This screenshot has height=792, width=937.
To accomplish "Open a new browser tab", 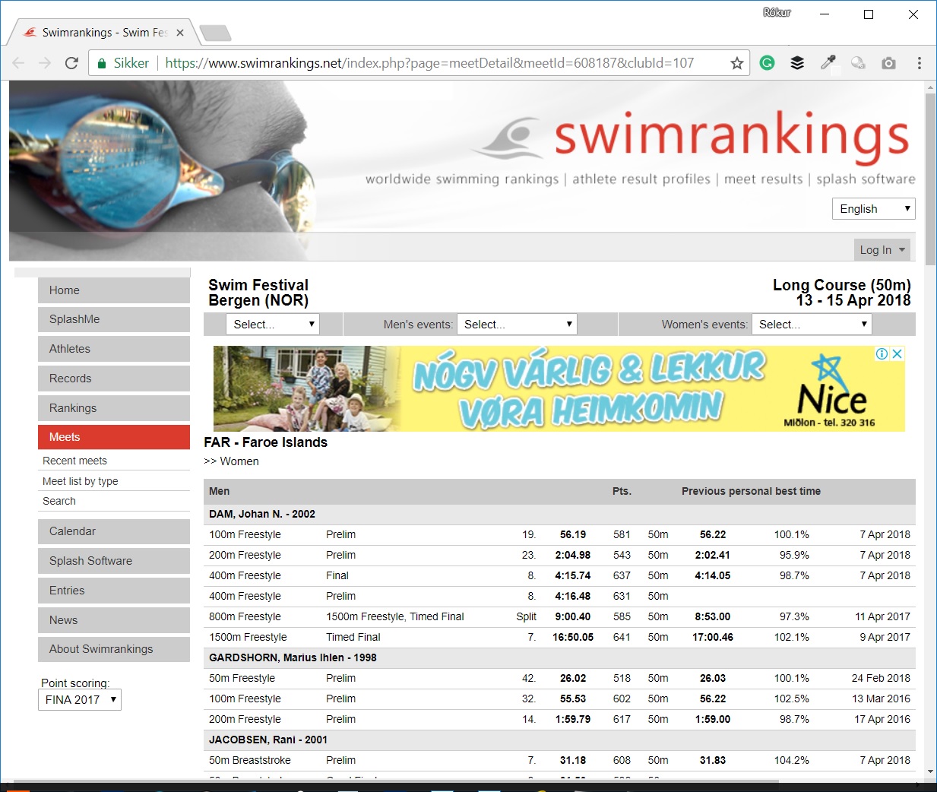I will (x=215, y=33).
